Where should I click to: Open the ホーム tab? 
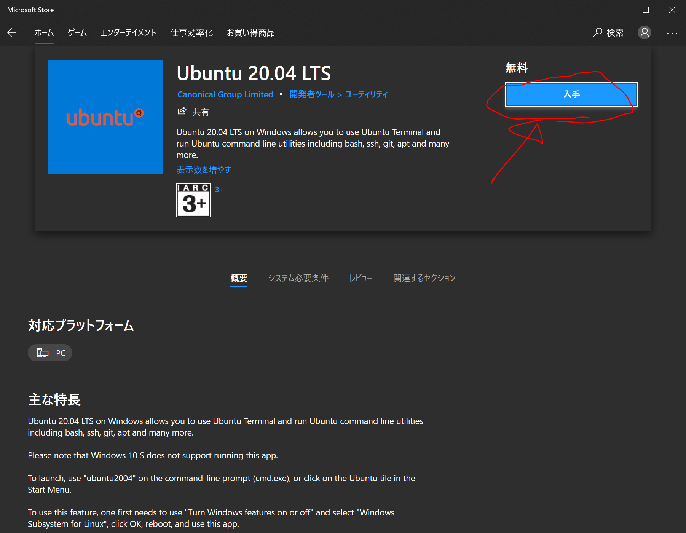[44, 33]
